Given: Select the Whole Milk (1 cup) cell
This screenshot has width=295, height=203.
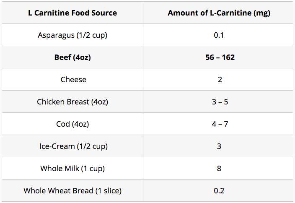Looking at the screenshot, I should tap(72, 169).
